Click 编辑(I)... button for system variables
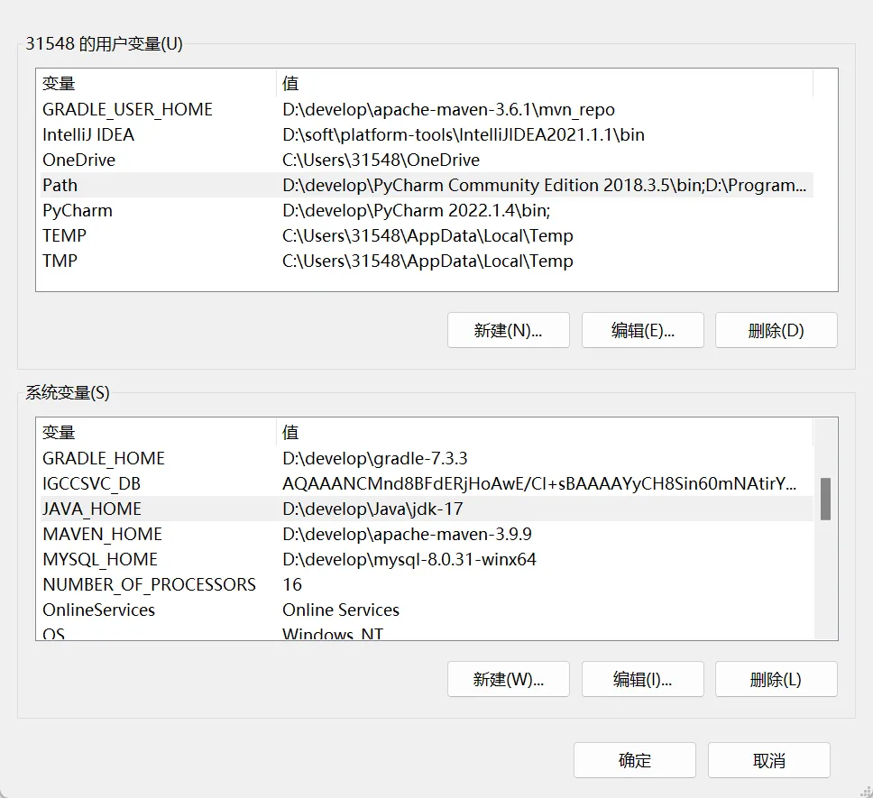The image size is (873, 798). [642, 679]
